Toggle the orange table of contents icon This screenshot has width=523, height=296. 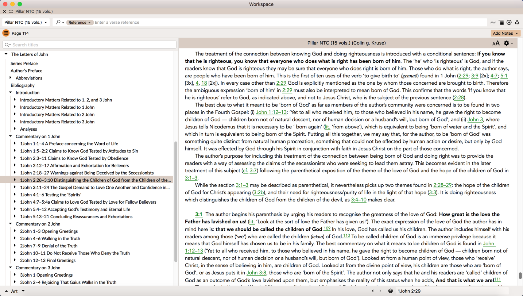pyautogui.click(x=6, y=33)
